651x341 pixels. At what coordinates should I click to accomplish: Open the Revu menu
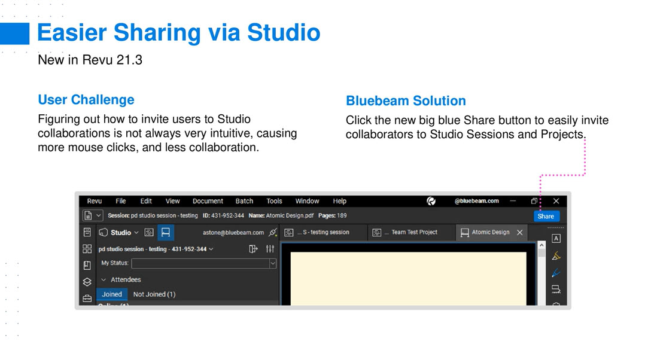pyautogui.click(x=95, y=201)
